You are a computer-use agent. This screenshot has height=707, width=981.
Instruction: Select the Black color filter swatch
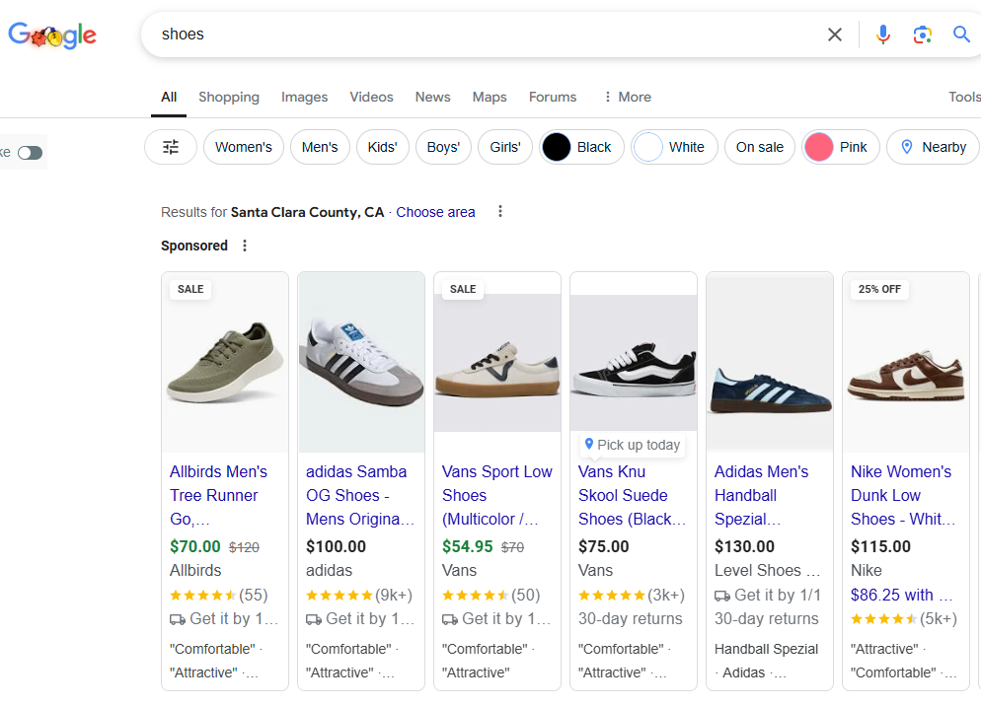pyautogui.click(x=557, y=147)
